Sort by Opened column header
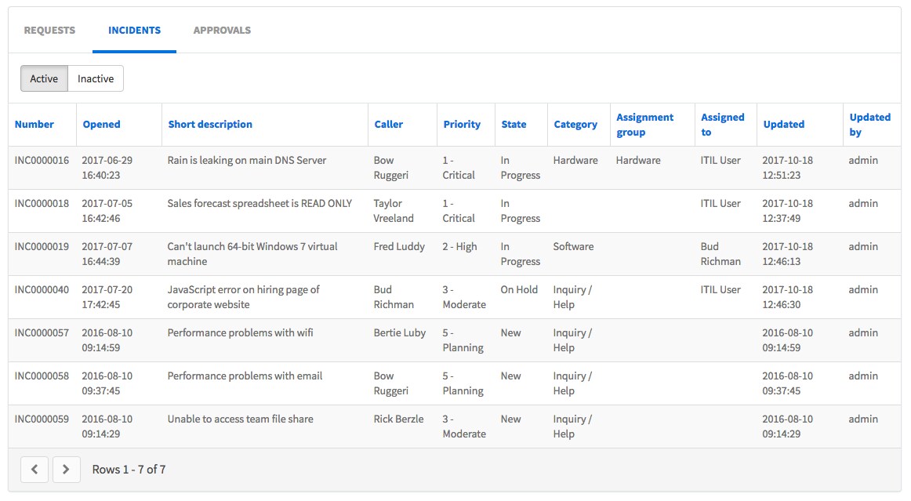Screen dimensions: 911x501 [102, 124]
